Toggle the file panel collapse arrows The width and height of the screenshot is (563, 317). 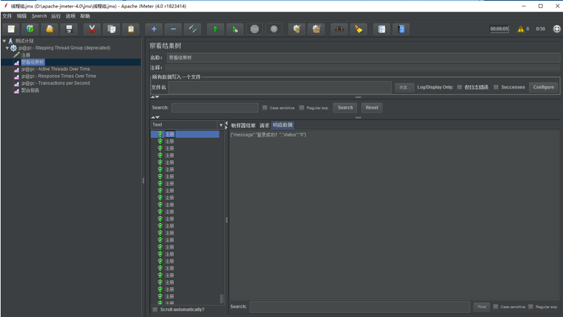tap(155, 97)
